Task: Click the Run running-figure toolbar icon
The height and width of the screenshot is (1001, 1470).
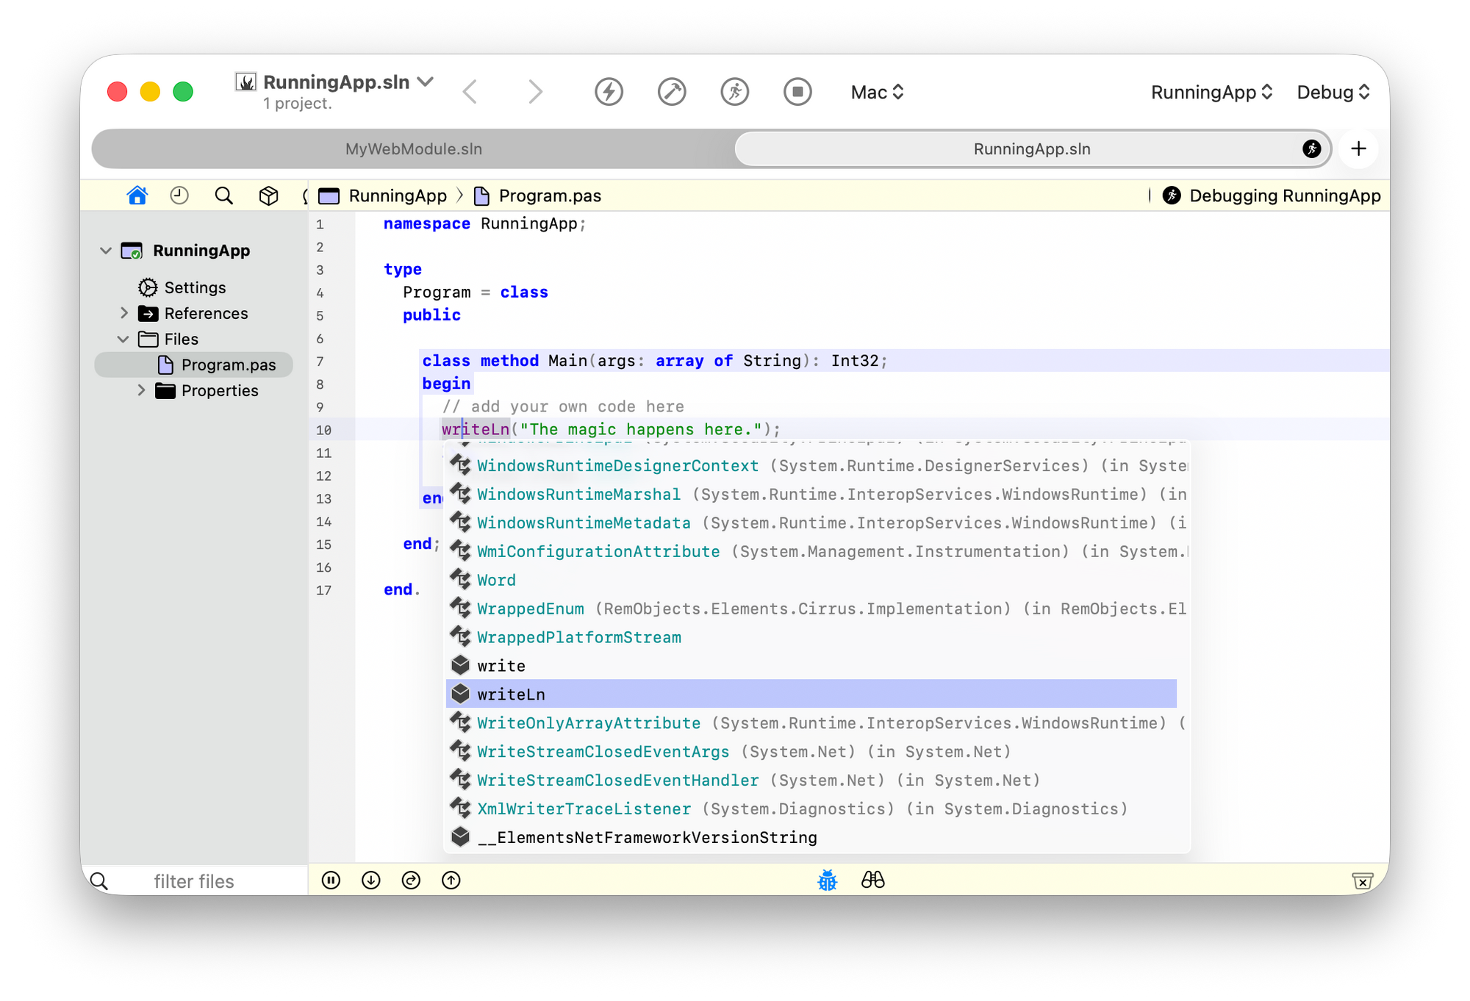Action: tap(734, 92)
